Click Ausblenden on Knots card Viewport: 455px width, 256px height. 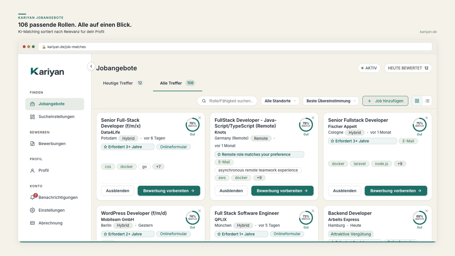(231, 191)
